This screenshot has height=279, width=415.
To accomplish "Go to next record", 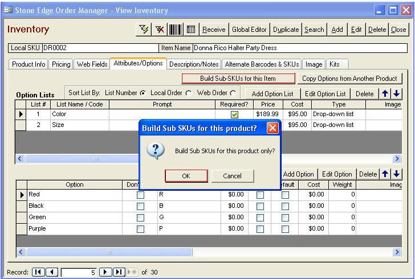I will (x=105, y=272).
